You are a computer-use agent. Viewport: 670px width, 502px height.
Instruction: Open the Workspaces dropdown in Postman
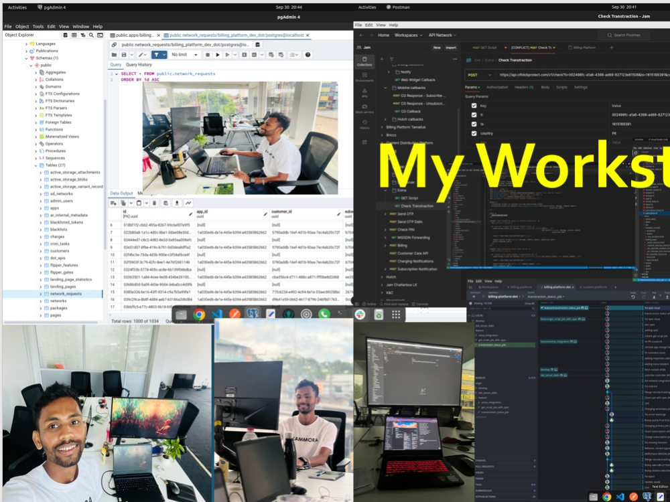point(408,35)
